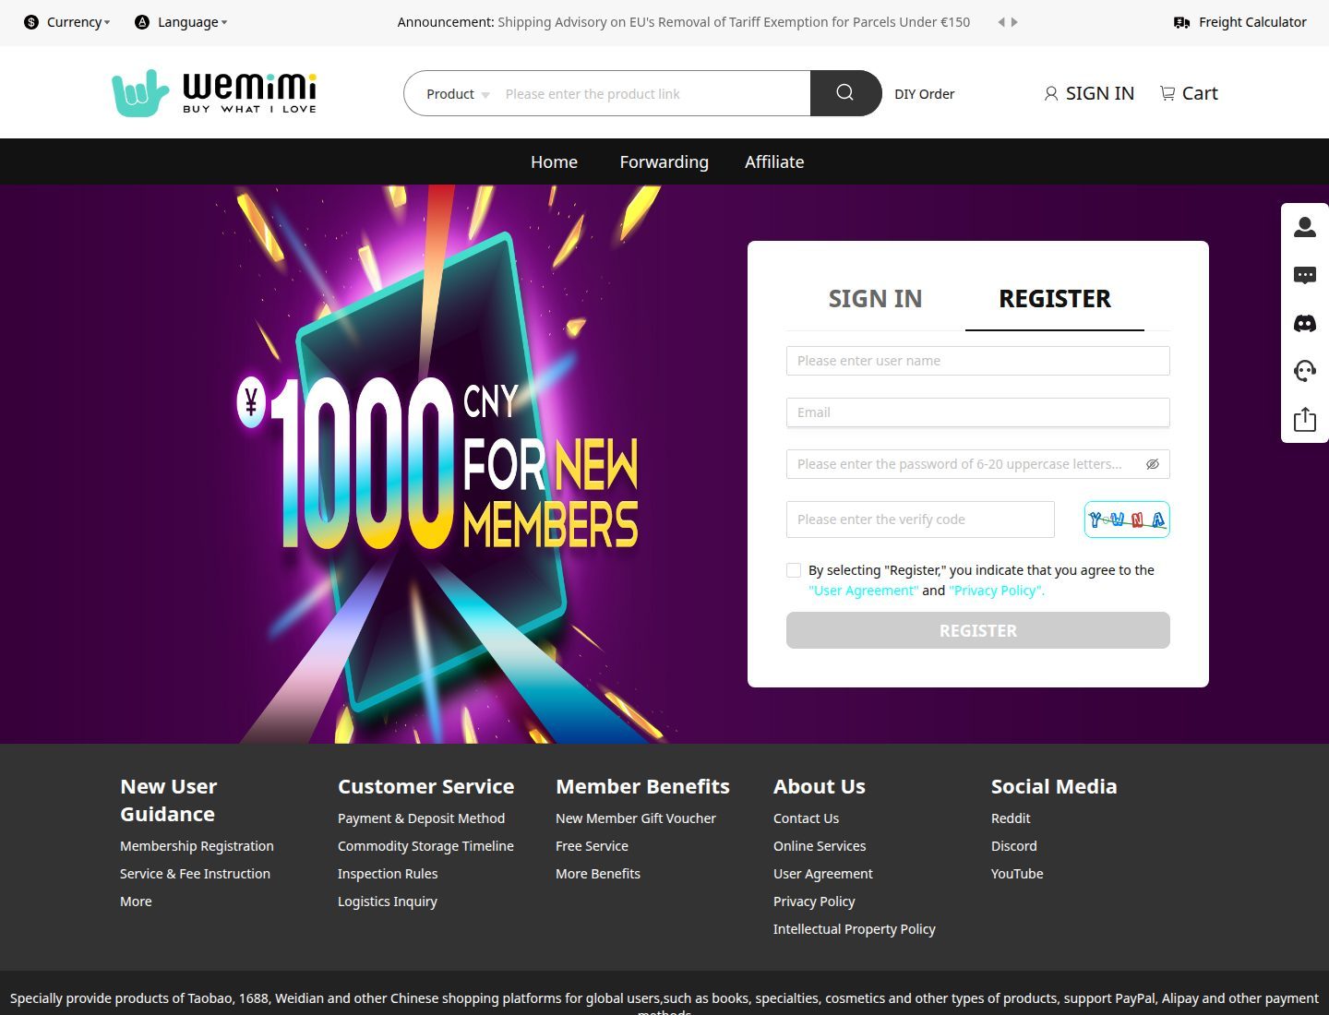
Task: Open the "Privacy Policy" link in form
Action: pos(997,591)
